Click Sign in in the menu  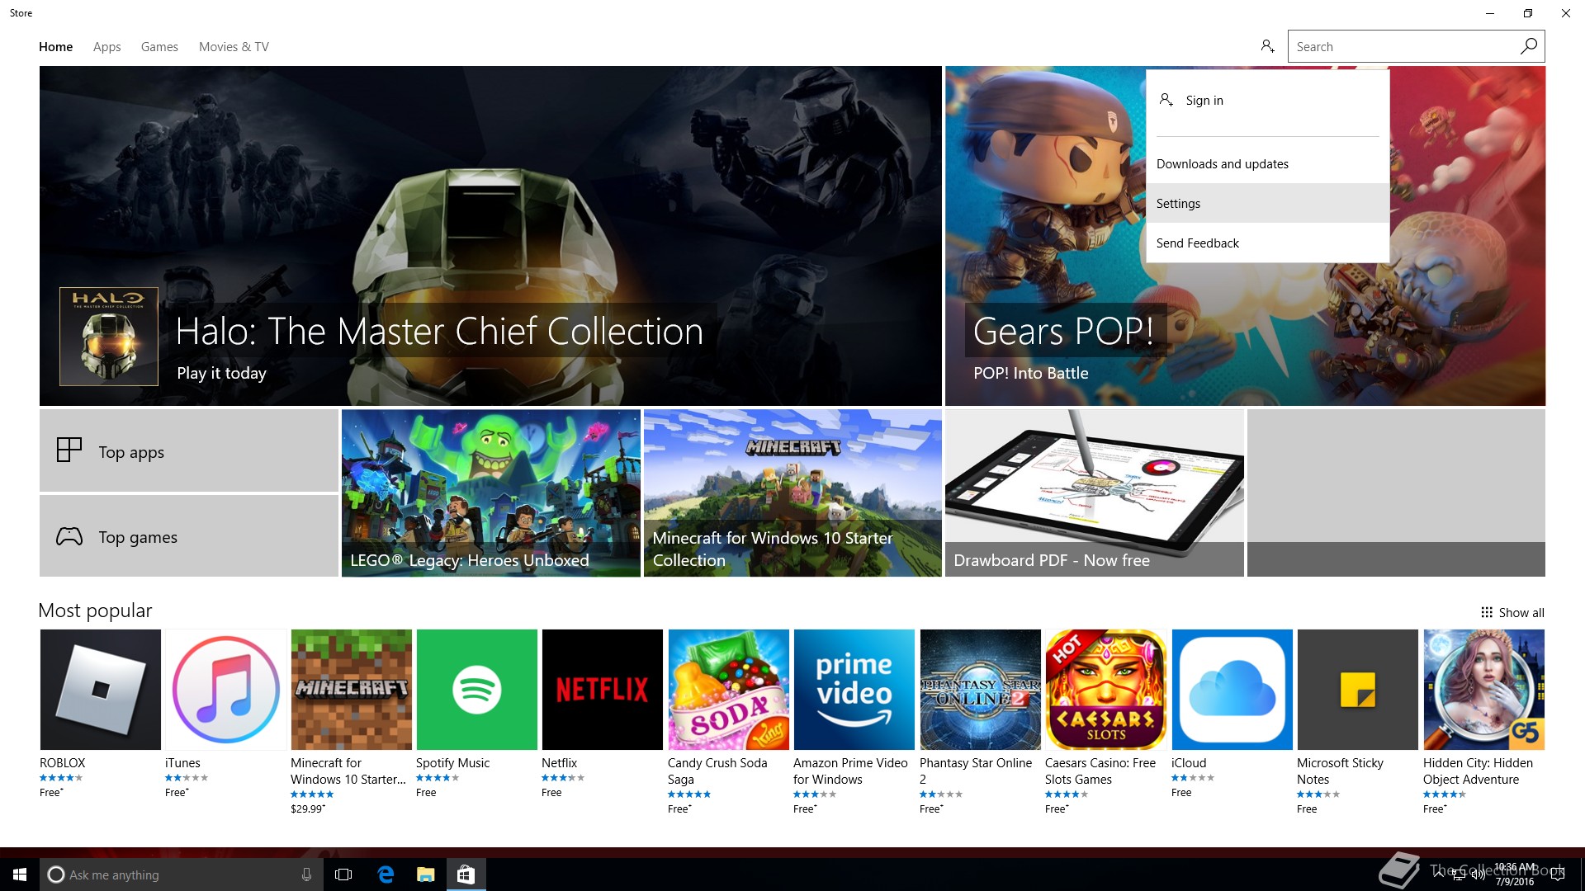click(x=1204, y=101)
